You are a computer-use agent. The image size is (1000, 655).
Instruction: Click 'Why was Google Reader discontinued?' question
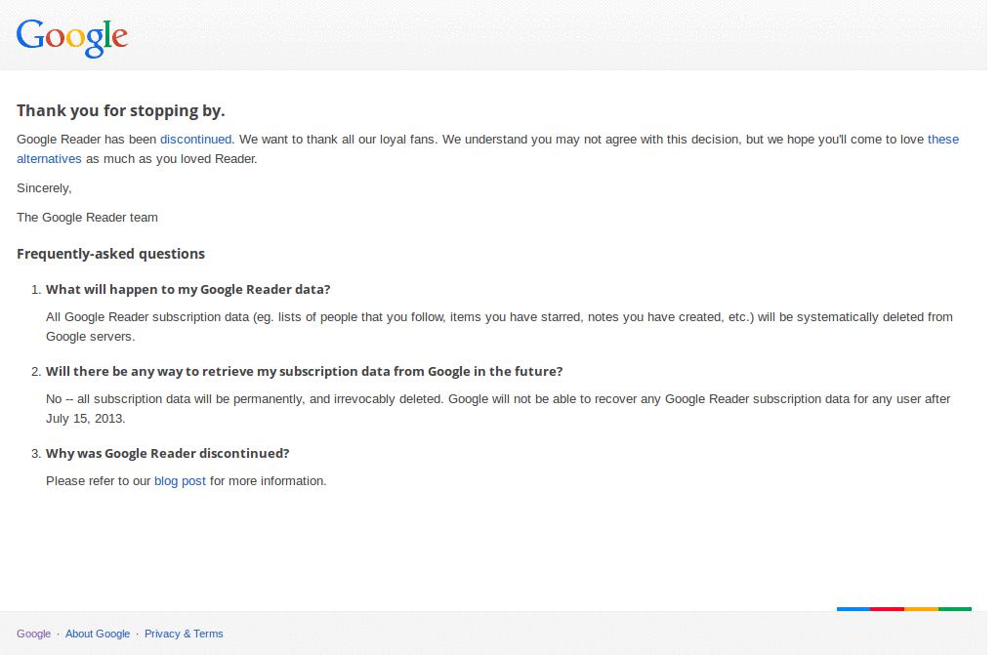pos(168,454)
